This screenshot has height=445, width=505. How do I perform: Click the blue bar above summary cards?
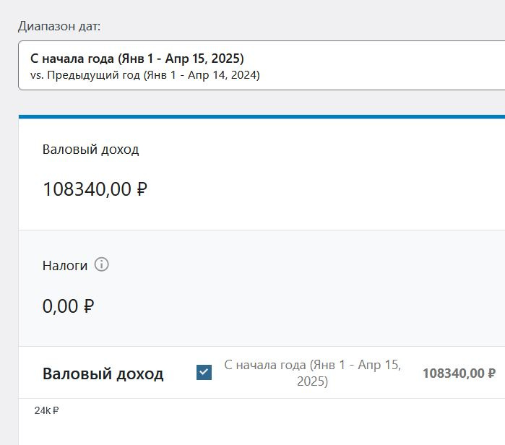pyautogui.click(x=262, y=116)
